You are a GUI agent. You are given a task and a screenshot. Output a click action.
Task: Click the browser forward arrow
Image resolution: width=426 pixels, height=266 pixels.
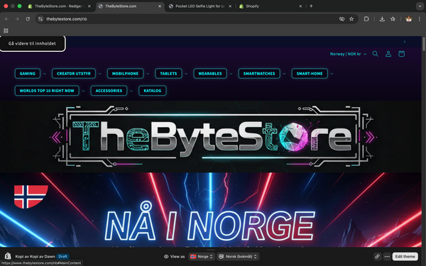(17, 19)
